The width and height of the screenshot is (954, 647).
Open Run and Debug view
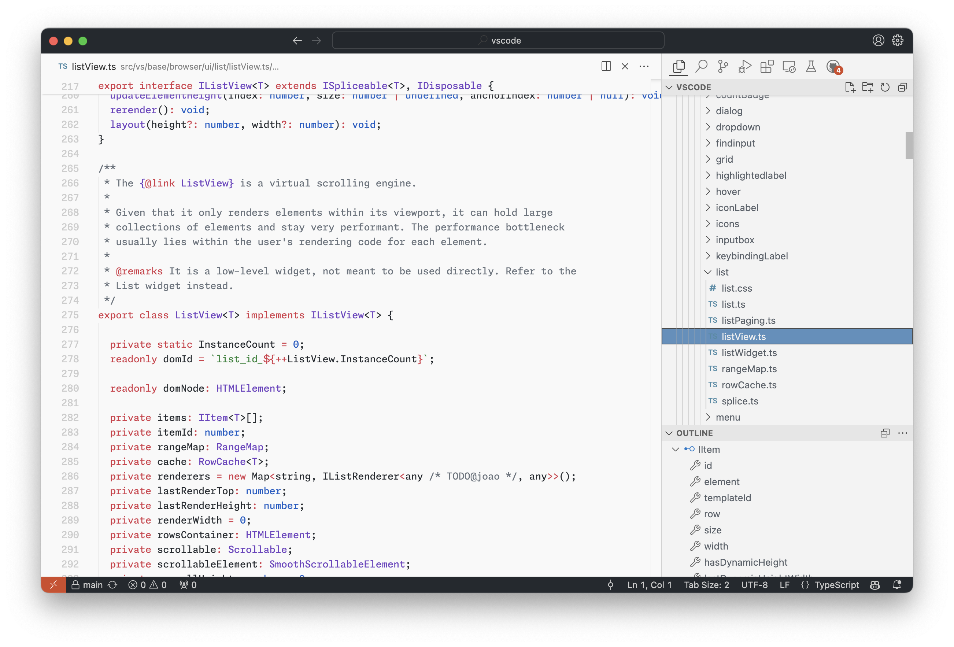[x=745, y=66]
